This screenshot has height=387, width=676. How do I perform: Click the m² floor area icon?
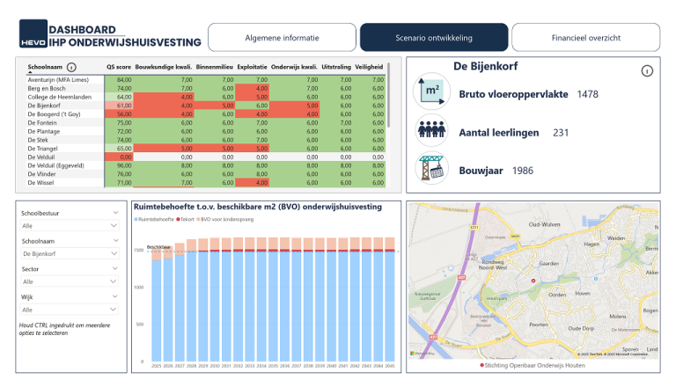coord(432,91)
